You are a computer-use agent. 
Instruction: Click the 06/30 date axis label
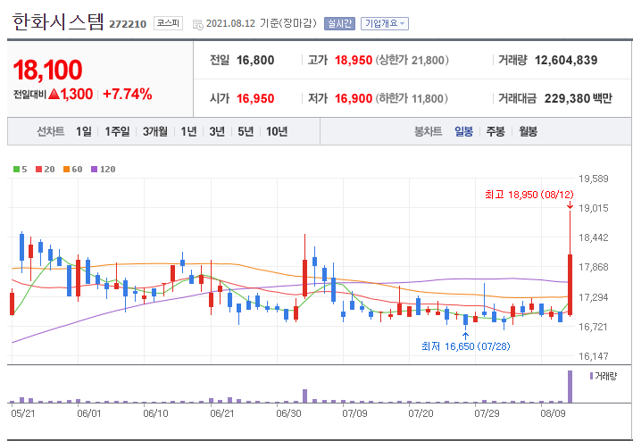[288, 413]
